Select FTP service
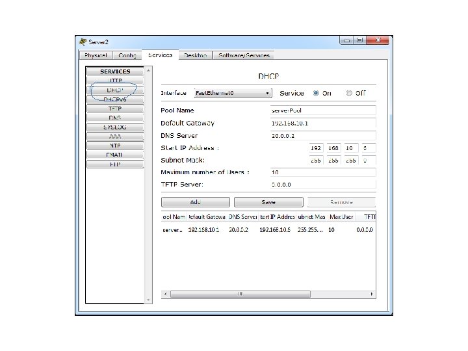This screenshot has height=351, width=468. pyautogui.click(x=115, y=164)
